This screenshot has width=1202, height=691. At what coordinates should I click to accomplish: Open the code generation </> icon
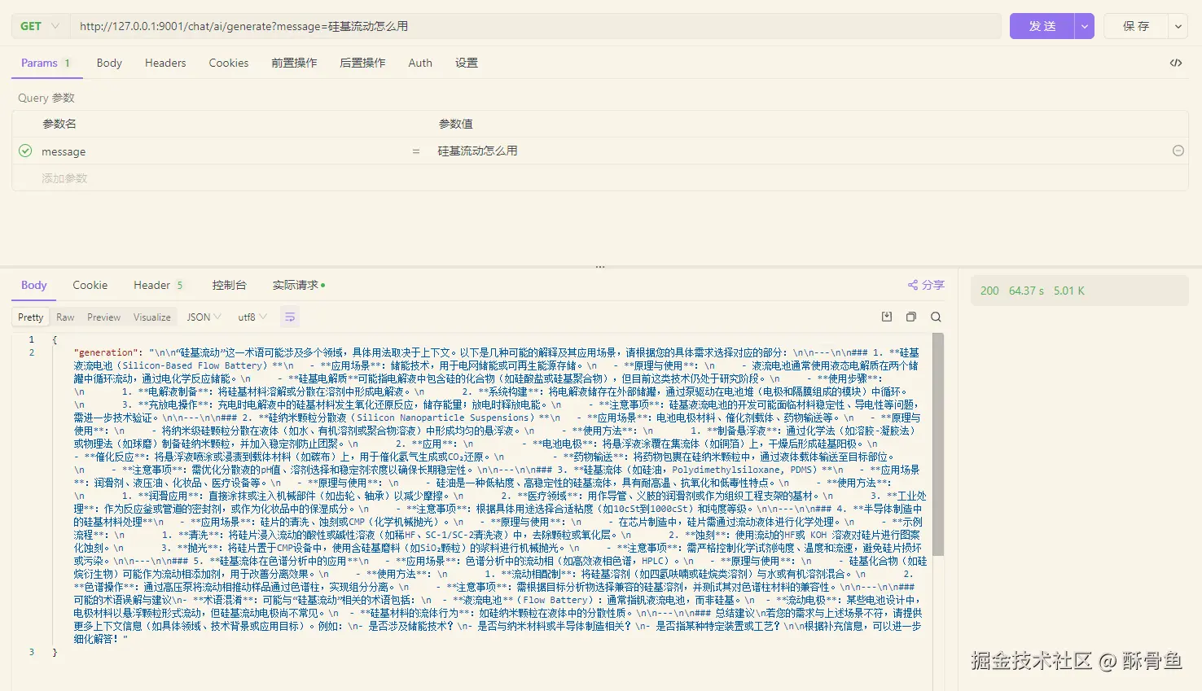(x=1176, y=62)
